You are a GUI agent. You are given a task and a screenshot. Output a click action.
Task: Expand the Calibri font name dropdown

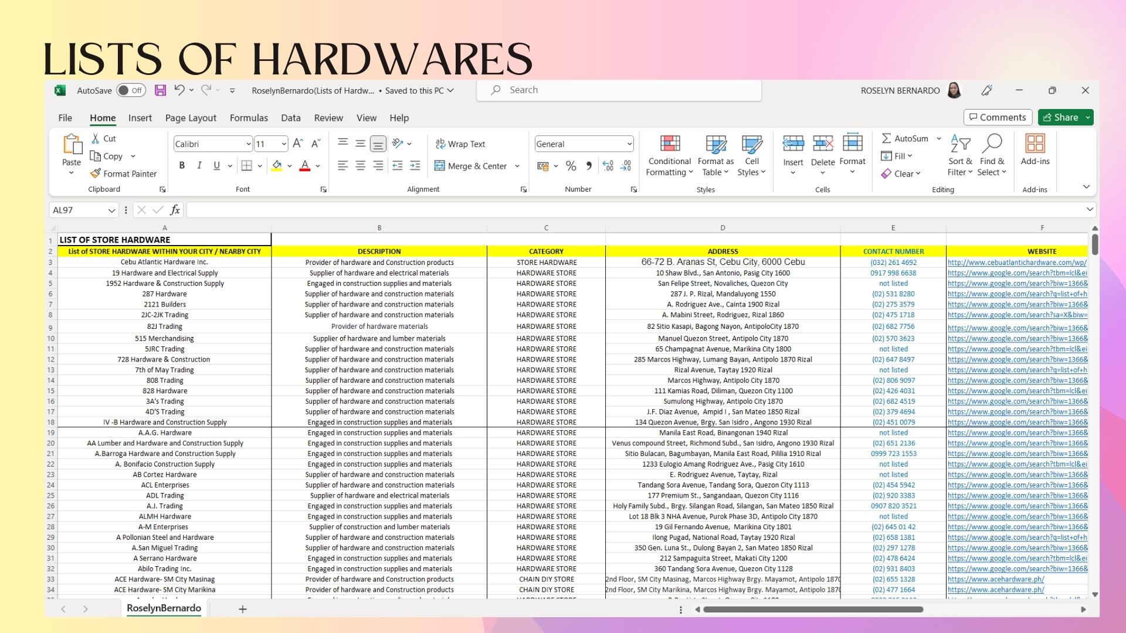248,144
